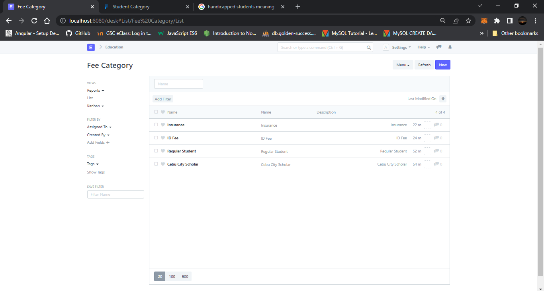Open the browser Extensions puzzle icon

point(497,21)
